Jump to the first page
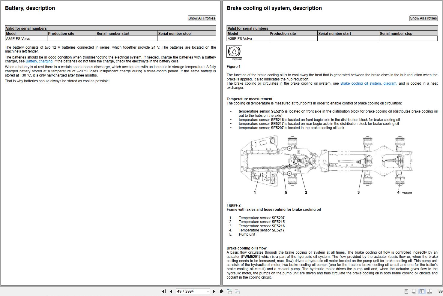This screenshot has height=296, width=443. tap(164, 291)
